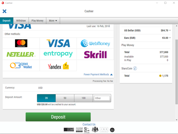Select the Mastercard payment method
The image size is (178, 134).
21,43
